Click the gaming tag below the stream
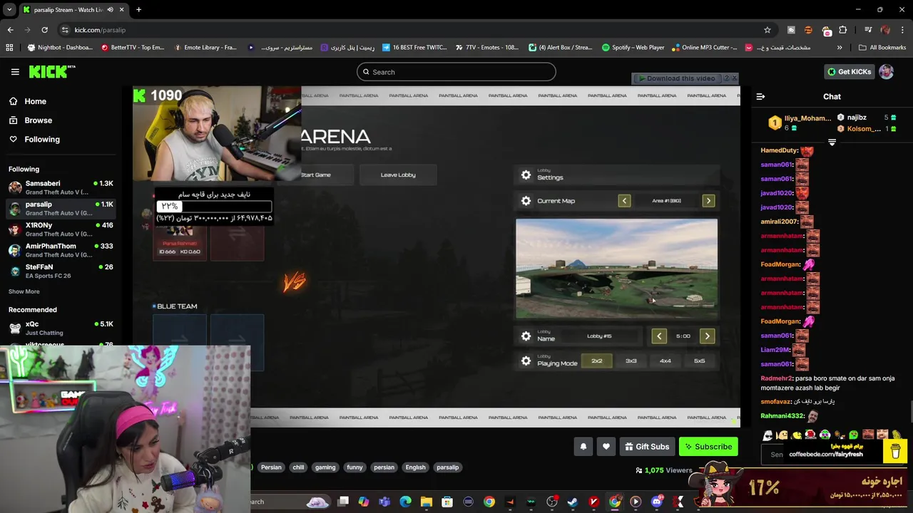Image resolution: width=913 pixels, height=513 pixels. click(325, 467)
